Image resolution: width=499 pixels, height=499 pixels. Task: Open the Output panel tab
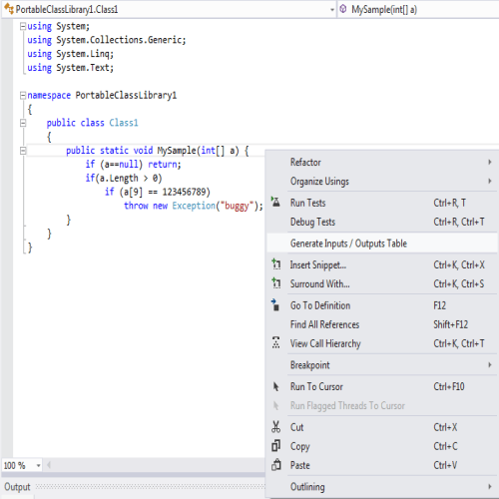pos(17,487)
